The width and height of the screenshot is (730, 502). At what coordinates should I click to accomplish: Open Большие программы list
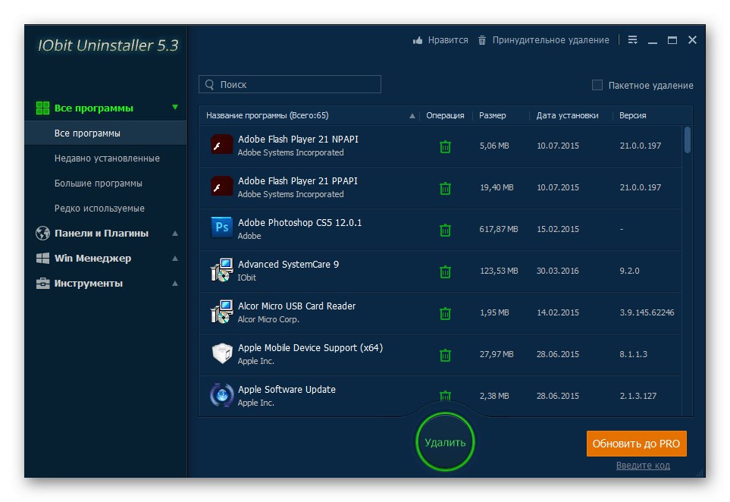[x=99, y=184]
